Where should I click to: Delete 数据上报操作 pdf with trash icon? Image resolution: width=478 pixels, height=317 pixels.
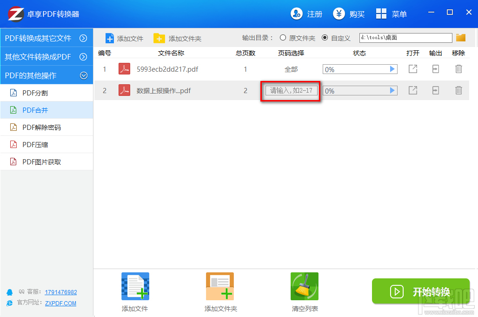click(458, 90)
